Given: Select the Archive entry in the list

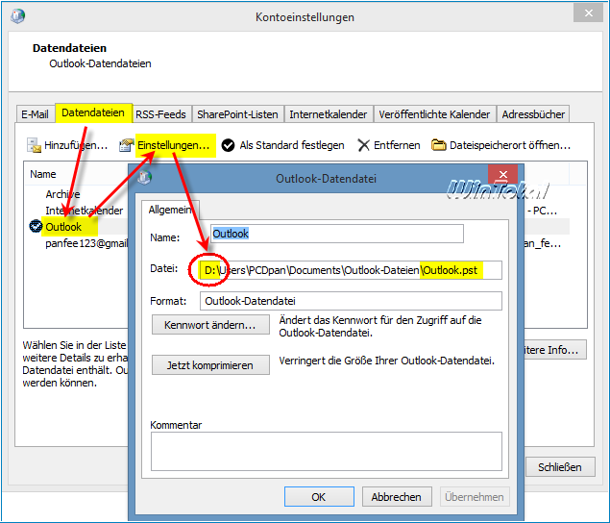Looking at the screenshot, I should 62,194.
